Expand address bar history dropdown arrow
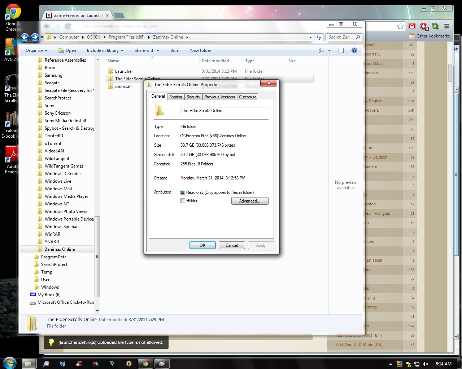 (310, 37)
